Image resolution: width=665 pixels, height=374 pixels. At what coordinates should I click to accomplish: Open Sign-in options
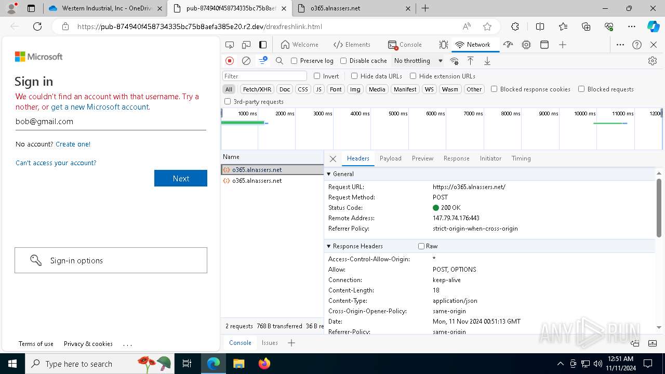111,260
